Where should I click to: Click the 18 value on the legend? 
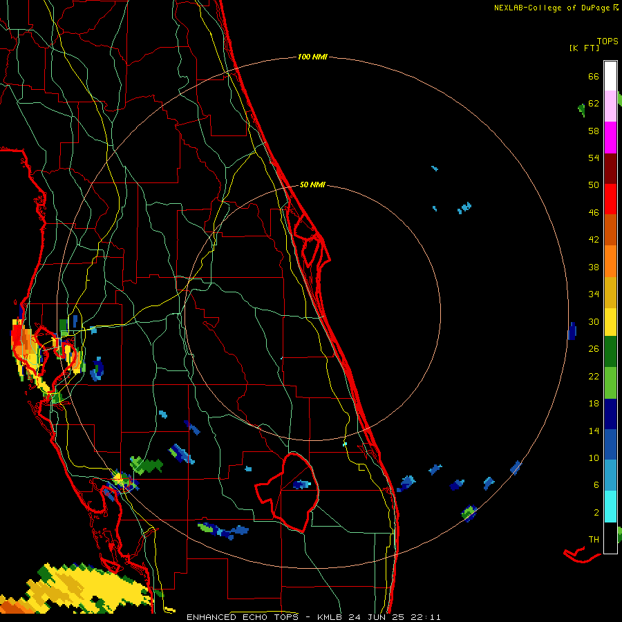pyautogui.click(x=594, y=404)
